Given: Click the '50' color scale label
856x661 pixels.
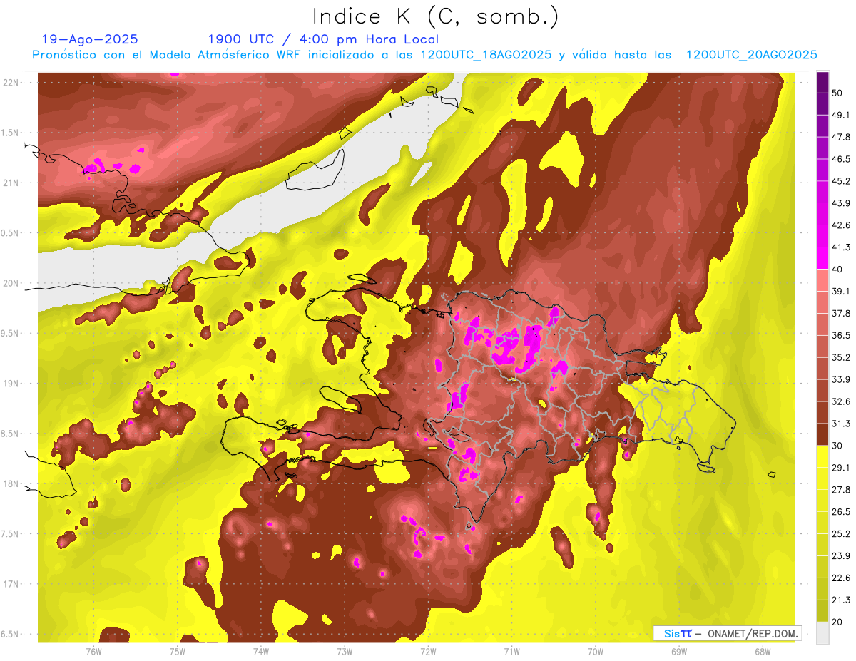Looking at the screenshot, I should tap(838, 93).
